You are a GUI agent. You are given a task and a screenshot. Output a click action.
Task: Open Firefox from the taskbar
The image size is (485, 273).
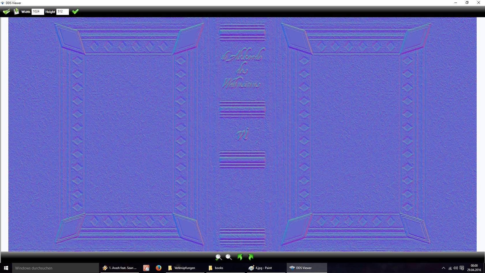(x=158, y=268)
